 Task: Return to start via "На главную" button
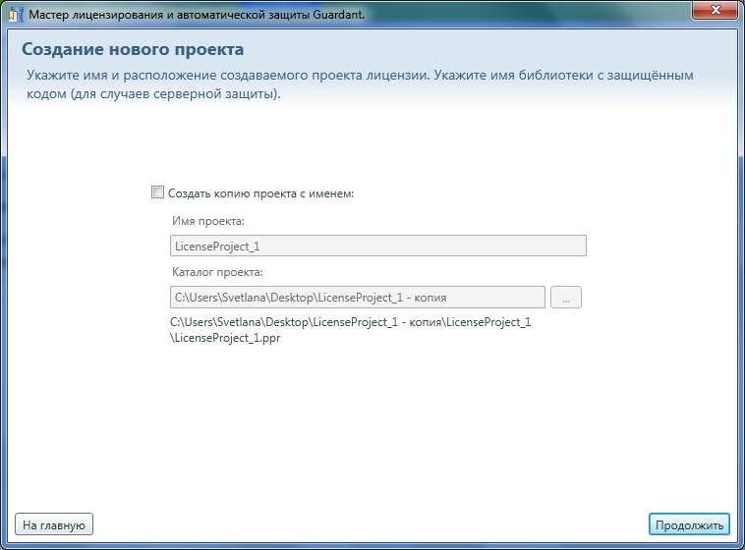coord(54,524)
